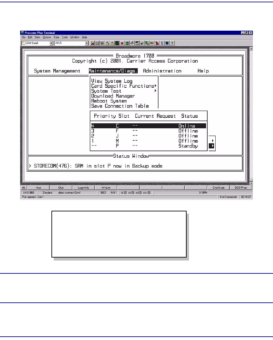The width and height of the screenshot is (273, 340).
Task: Click the N-8-1 status field
Action: click(x=114, y=193)
